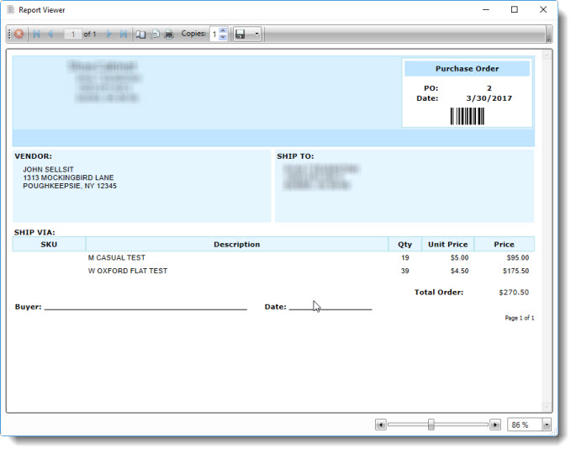The height and width of the screenshot is (454, 576).
Task: Decrease the Copies count by one
Action: pyautogui.click(x=223, y=38)
